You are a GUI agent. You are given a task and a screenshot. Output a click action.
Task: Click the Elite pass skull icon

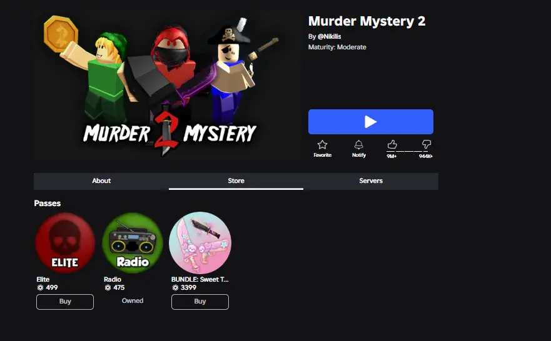tap(65, 243)
